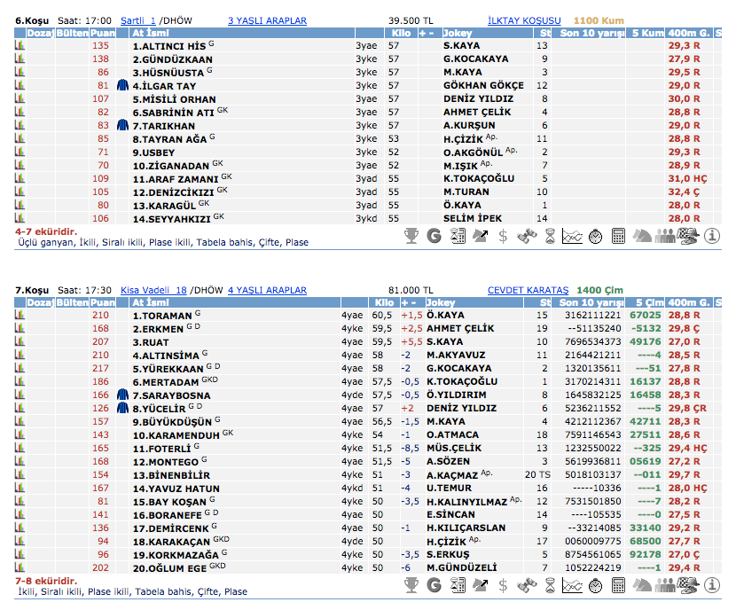
Task: Click bar chart icon beside TORAMAN
Action: [20, 315]
